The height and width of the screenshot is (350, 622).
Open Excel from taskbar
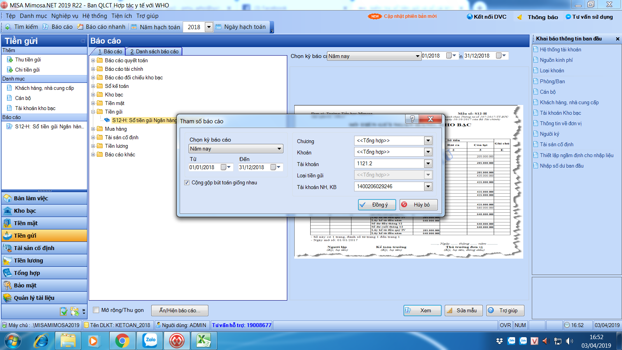point(204,341)
